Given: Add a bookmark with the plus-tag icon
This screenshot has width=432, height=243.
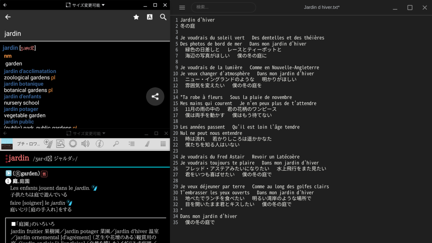Looking at the screenshot, I should tap(48, 144).
